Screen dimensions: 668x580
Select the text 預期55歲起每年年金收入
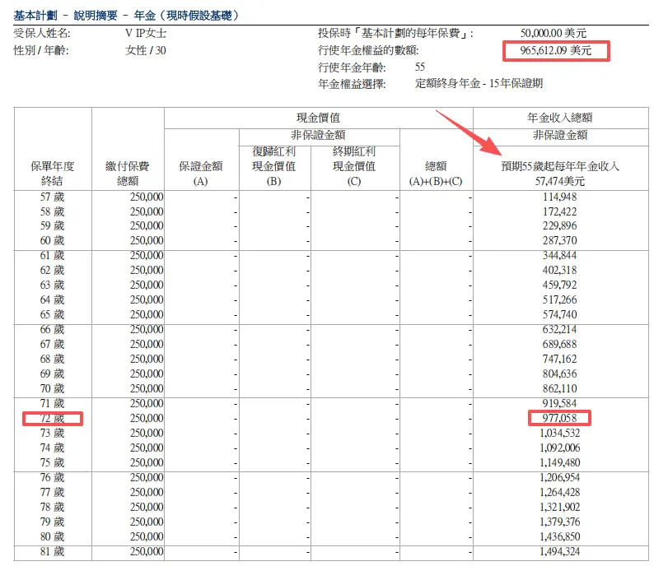560,166
